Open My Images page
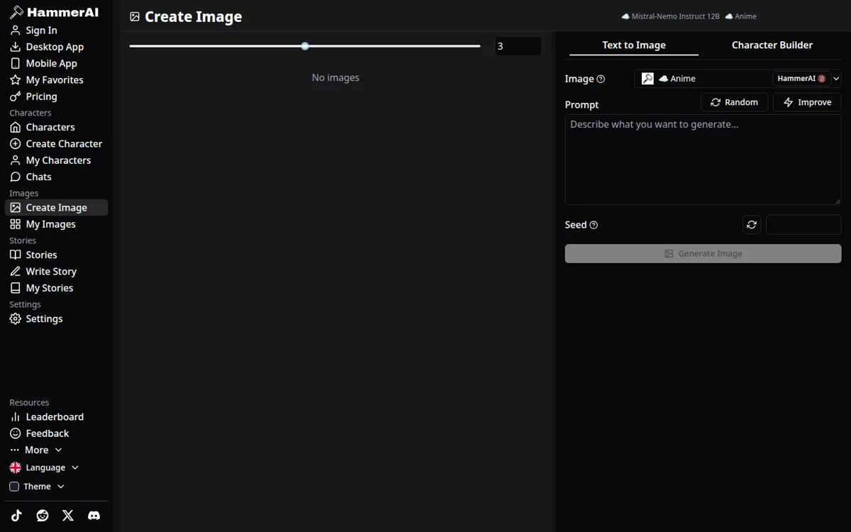The width and height of the screenshot is (851, 532). [x=56, y=224]
